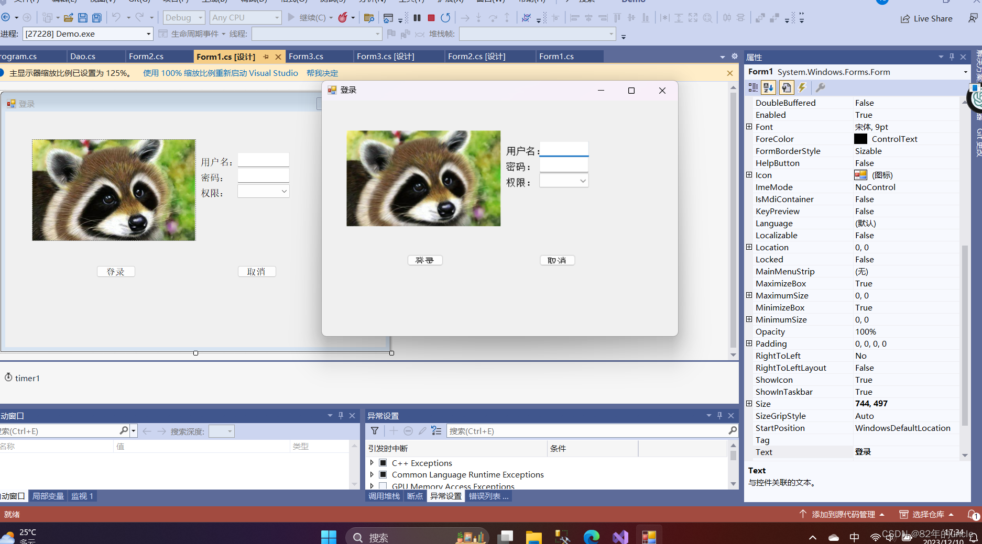Select the ForeColor ControlText color swatch
Image resolution: width=982 pixels, height=544 pixels.
(860, 139)
